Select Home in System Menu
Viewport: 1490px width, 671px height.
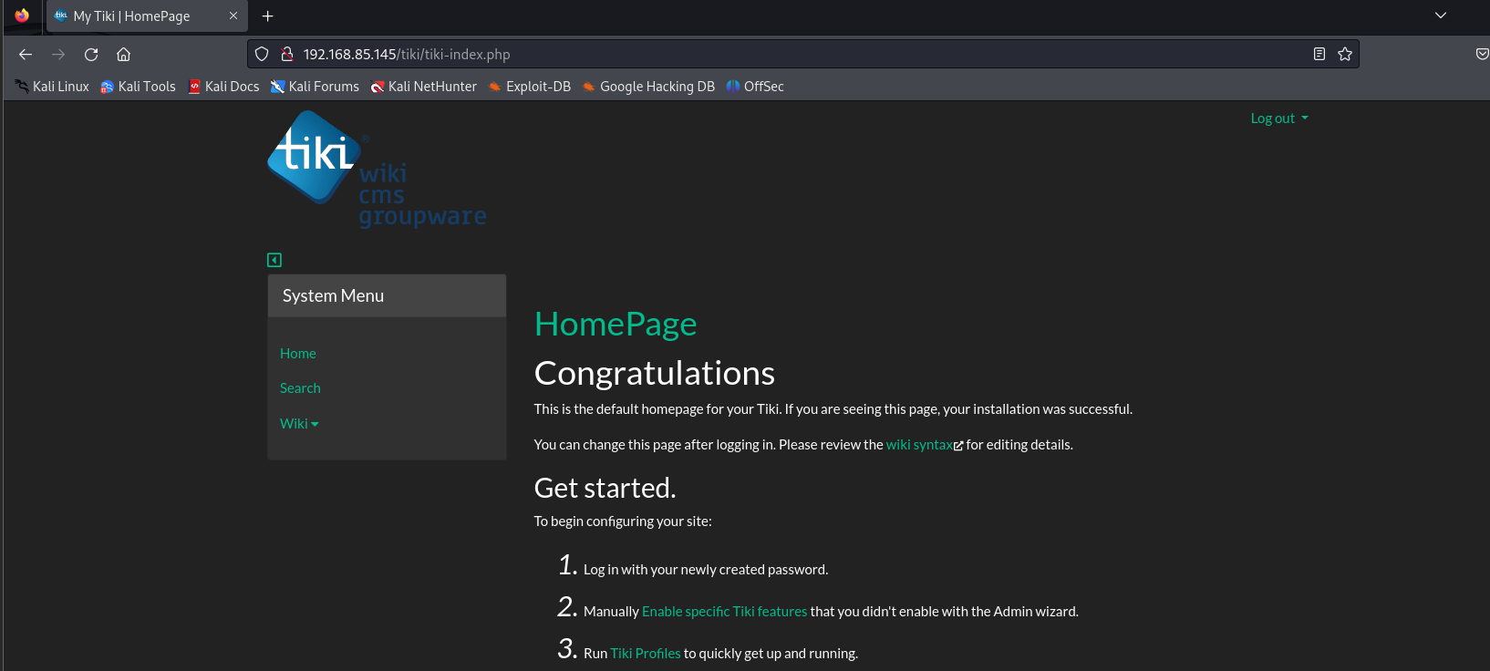pyautogui.click(x=298, y=354)
